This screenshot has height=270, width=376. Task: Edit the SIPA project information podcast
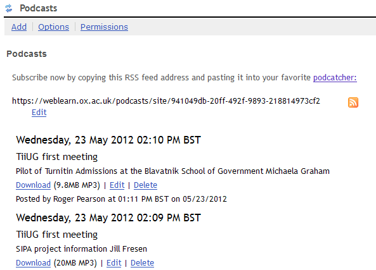[x=114, y=262]
